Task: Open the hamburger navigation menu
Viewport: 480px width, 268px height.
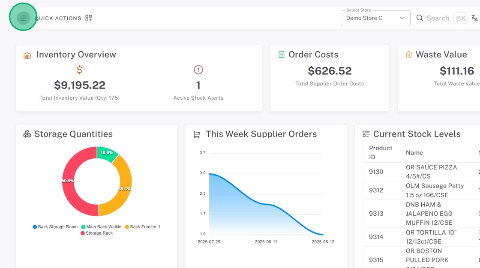Action: click(23, 18)
